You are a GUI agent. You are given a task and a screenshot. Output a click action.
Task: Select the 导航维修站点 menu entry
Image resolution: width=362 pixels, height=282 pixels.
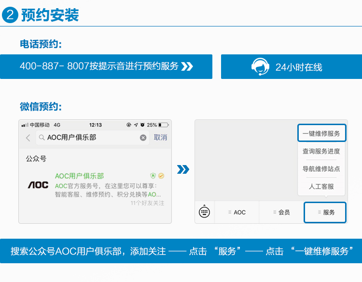tap(321, 169)
